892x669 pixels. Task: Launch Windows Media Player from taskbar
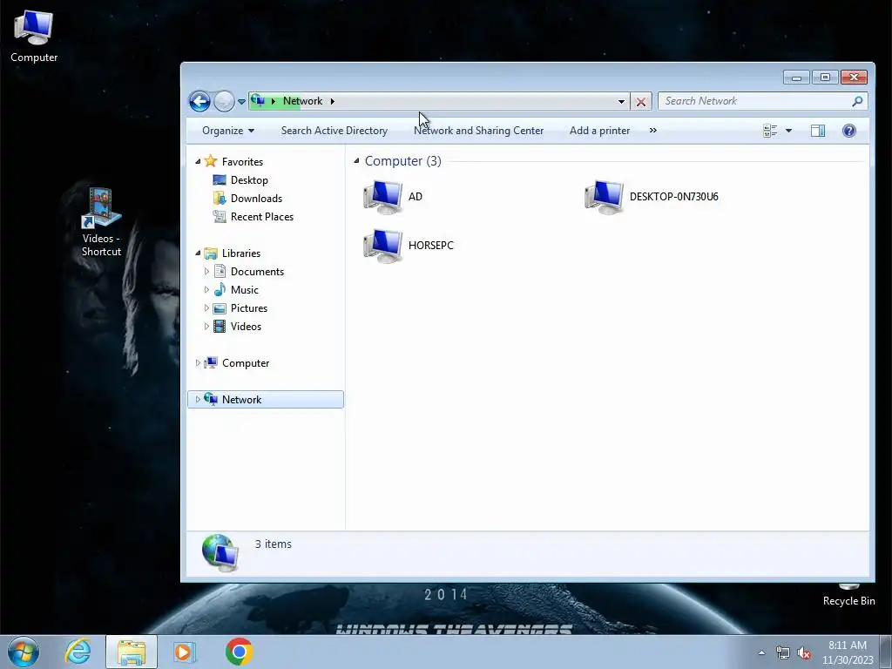point(185,652)
